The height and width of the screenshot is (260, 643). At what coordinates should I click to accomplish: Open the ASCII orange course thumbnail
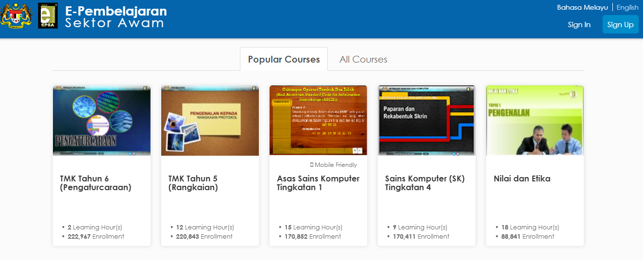click(x=318, y=120)
